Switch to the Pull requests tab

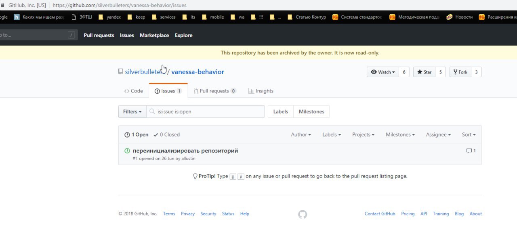point(215,91)
